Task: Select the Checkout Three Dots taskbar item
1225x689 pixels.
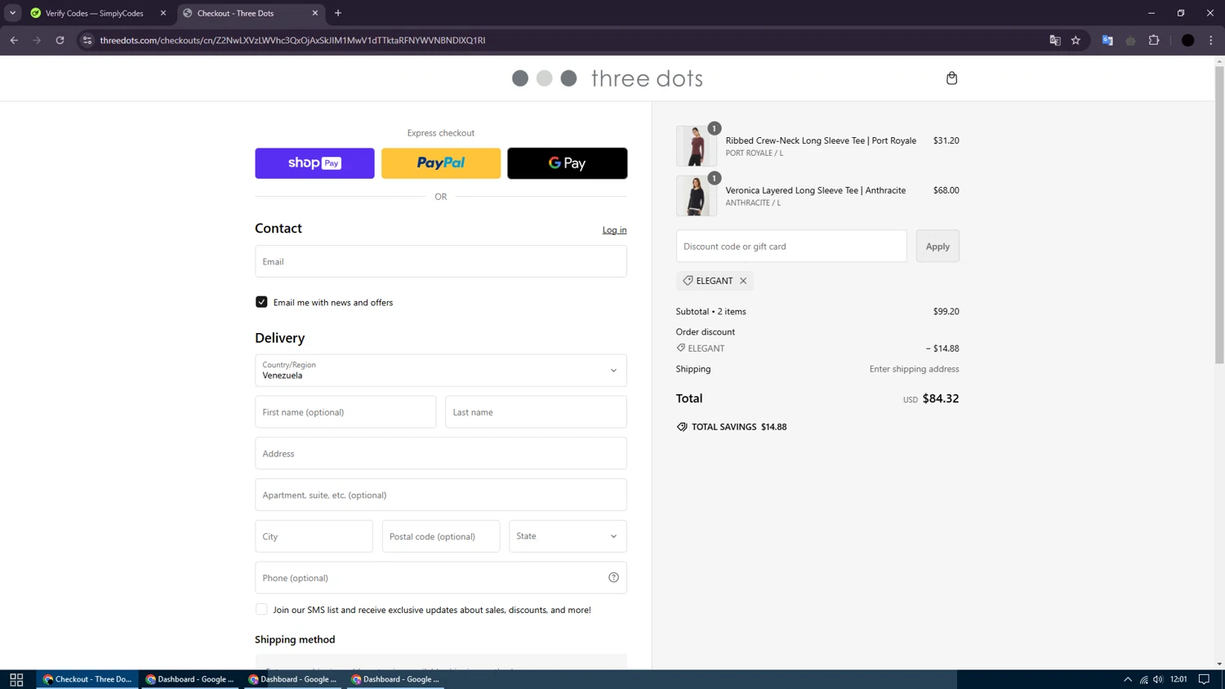Action: tap(87, 679)
